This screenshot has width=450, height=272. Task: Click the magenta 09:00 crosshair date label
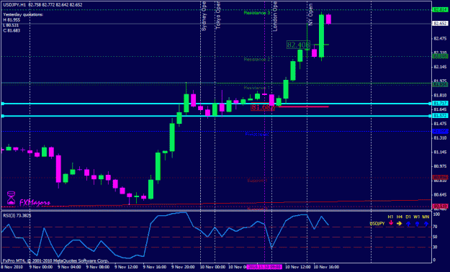pos(265,267)
